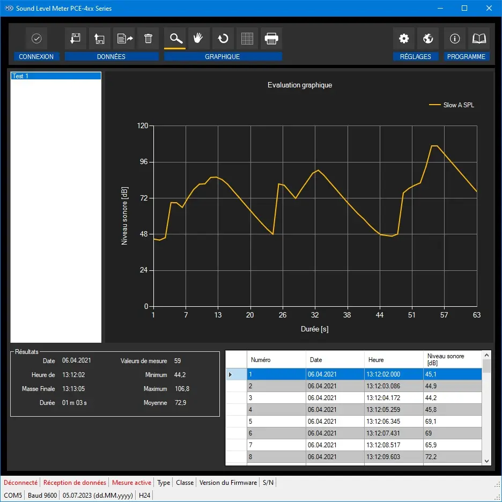This screenshot has width=502, height=502.
Task: Print the graph with the printer icon
Action: click(x=271, y=39)
